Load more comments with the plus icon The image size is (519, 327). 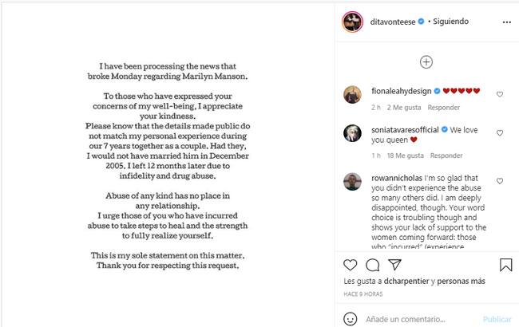click(426, 62)
